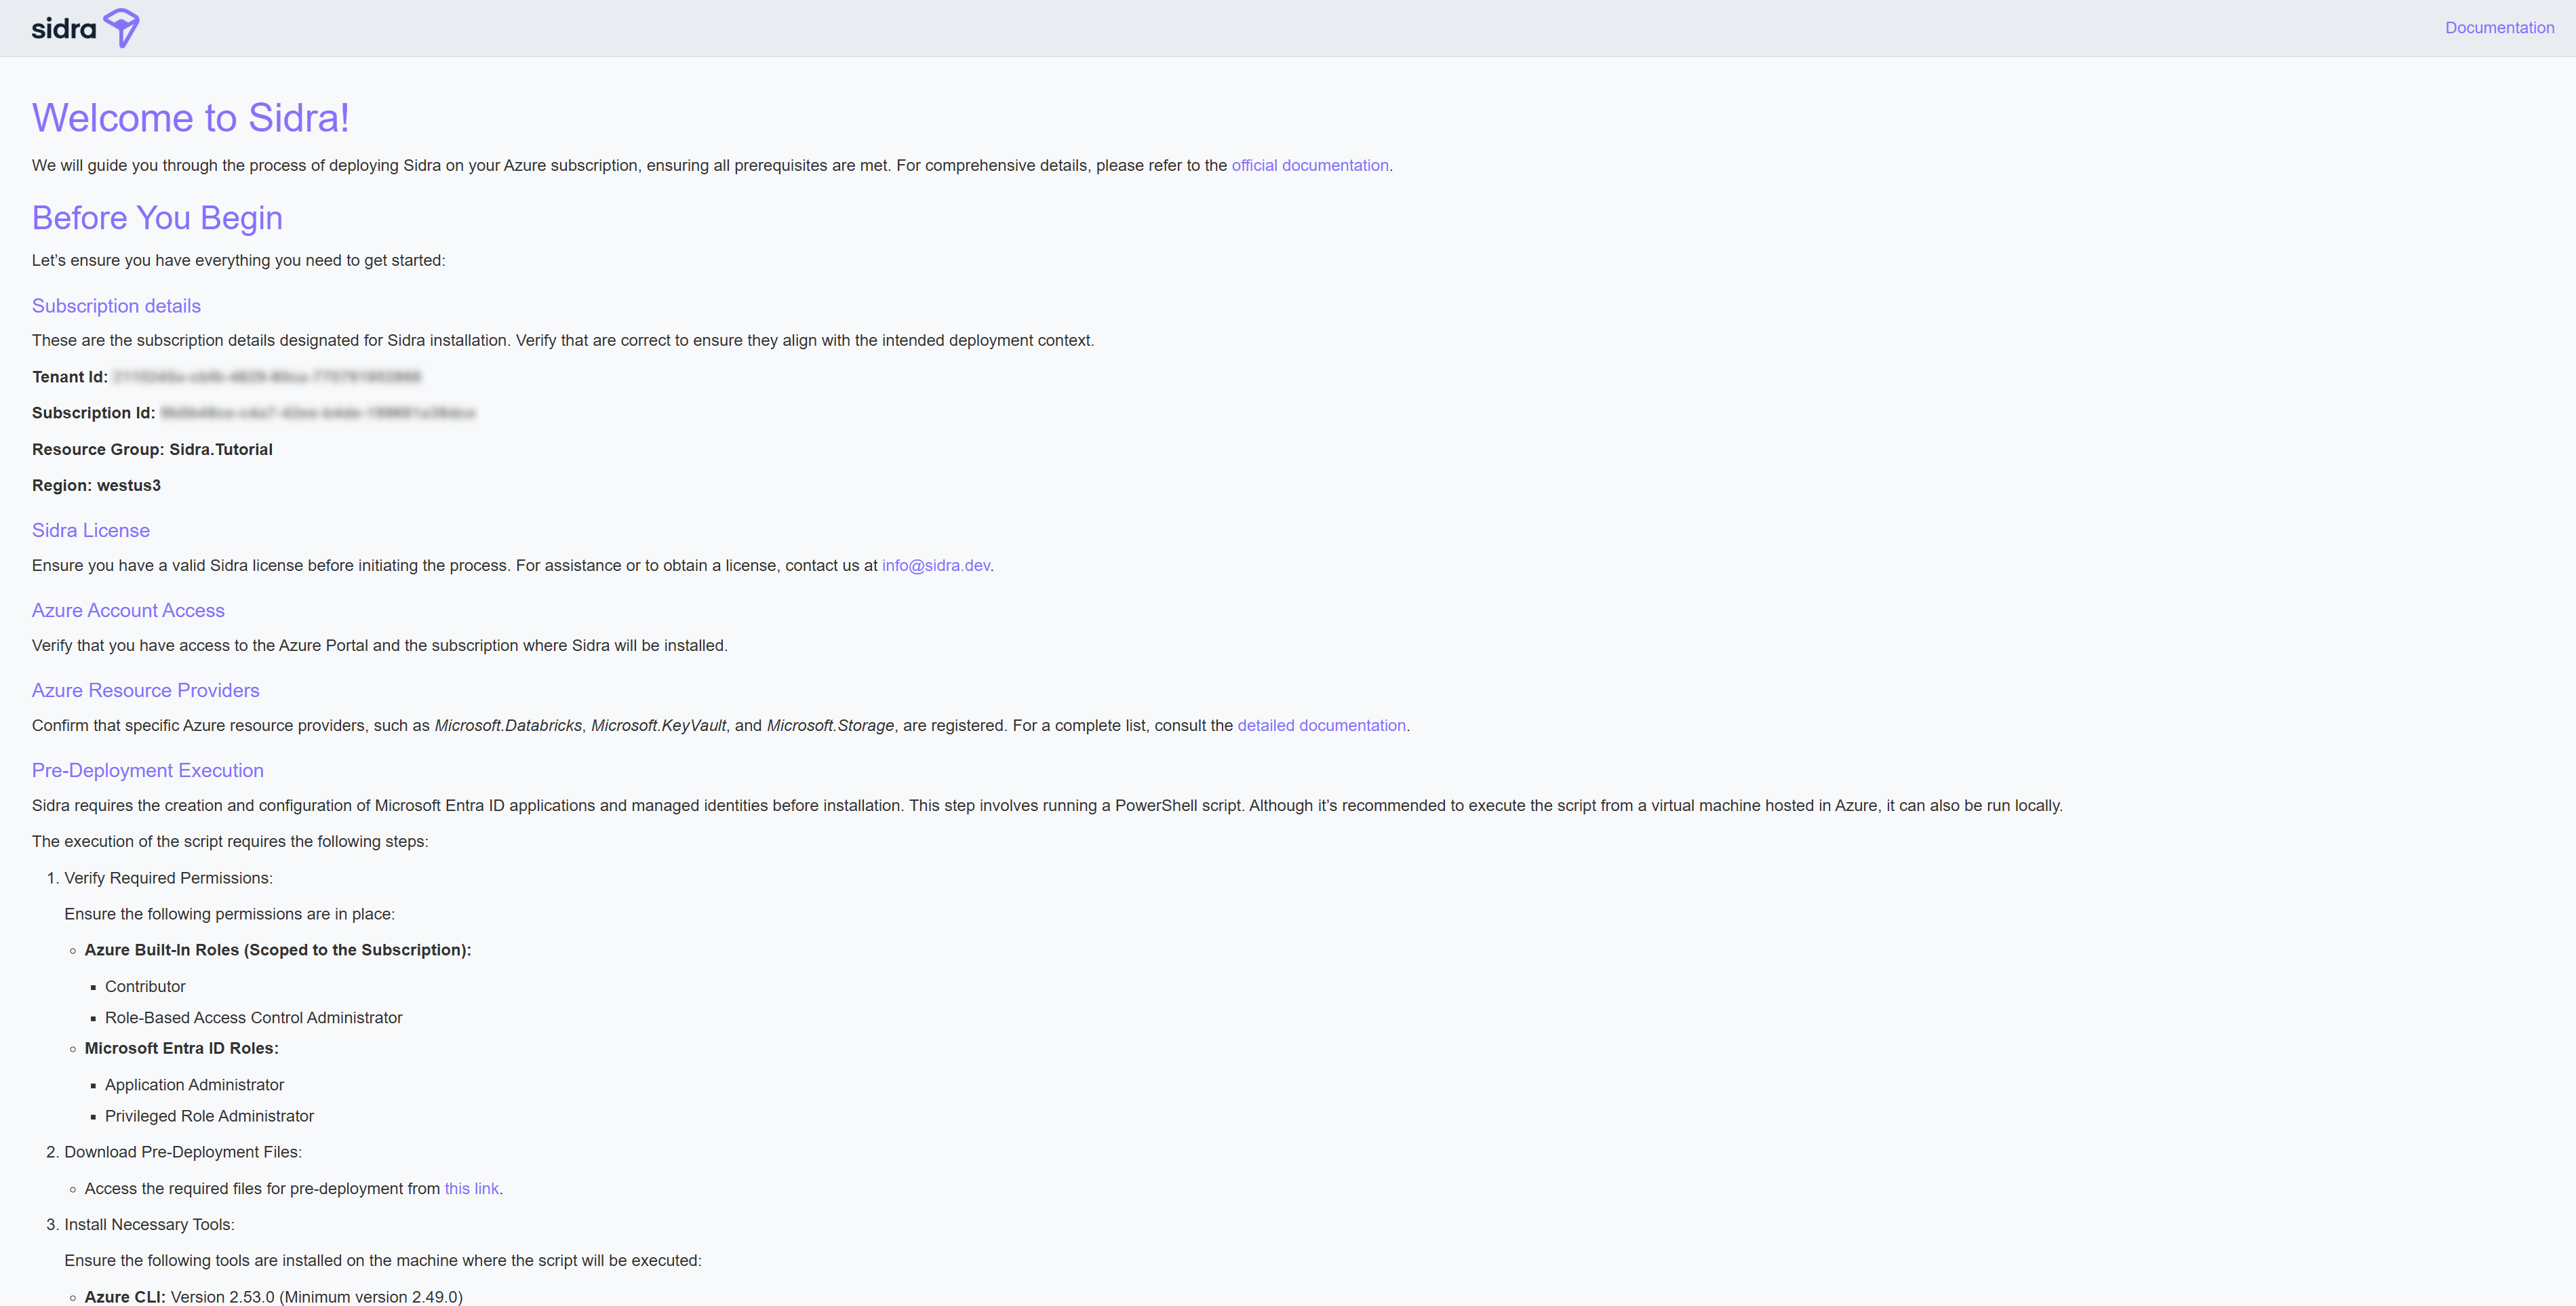Open the detailed documentation link
The image size is (2576, 1306).
[x=1321, y=725]
